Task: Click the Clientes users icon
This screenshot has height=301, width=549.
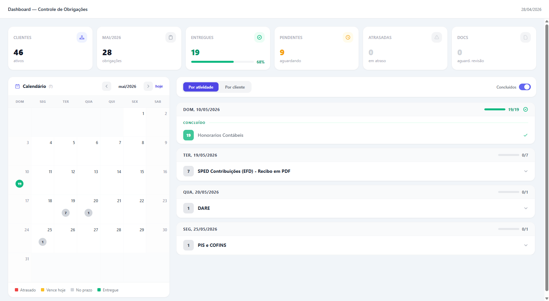Action: (x=82, y=37)
